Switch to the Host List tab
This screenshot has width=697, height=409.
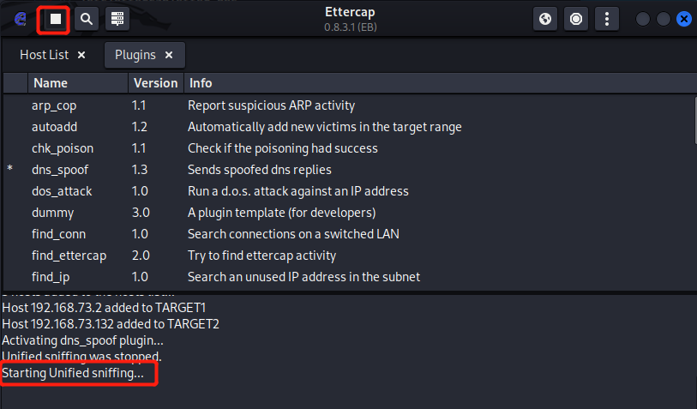(x=43, y=55)
